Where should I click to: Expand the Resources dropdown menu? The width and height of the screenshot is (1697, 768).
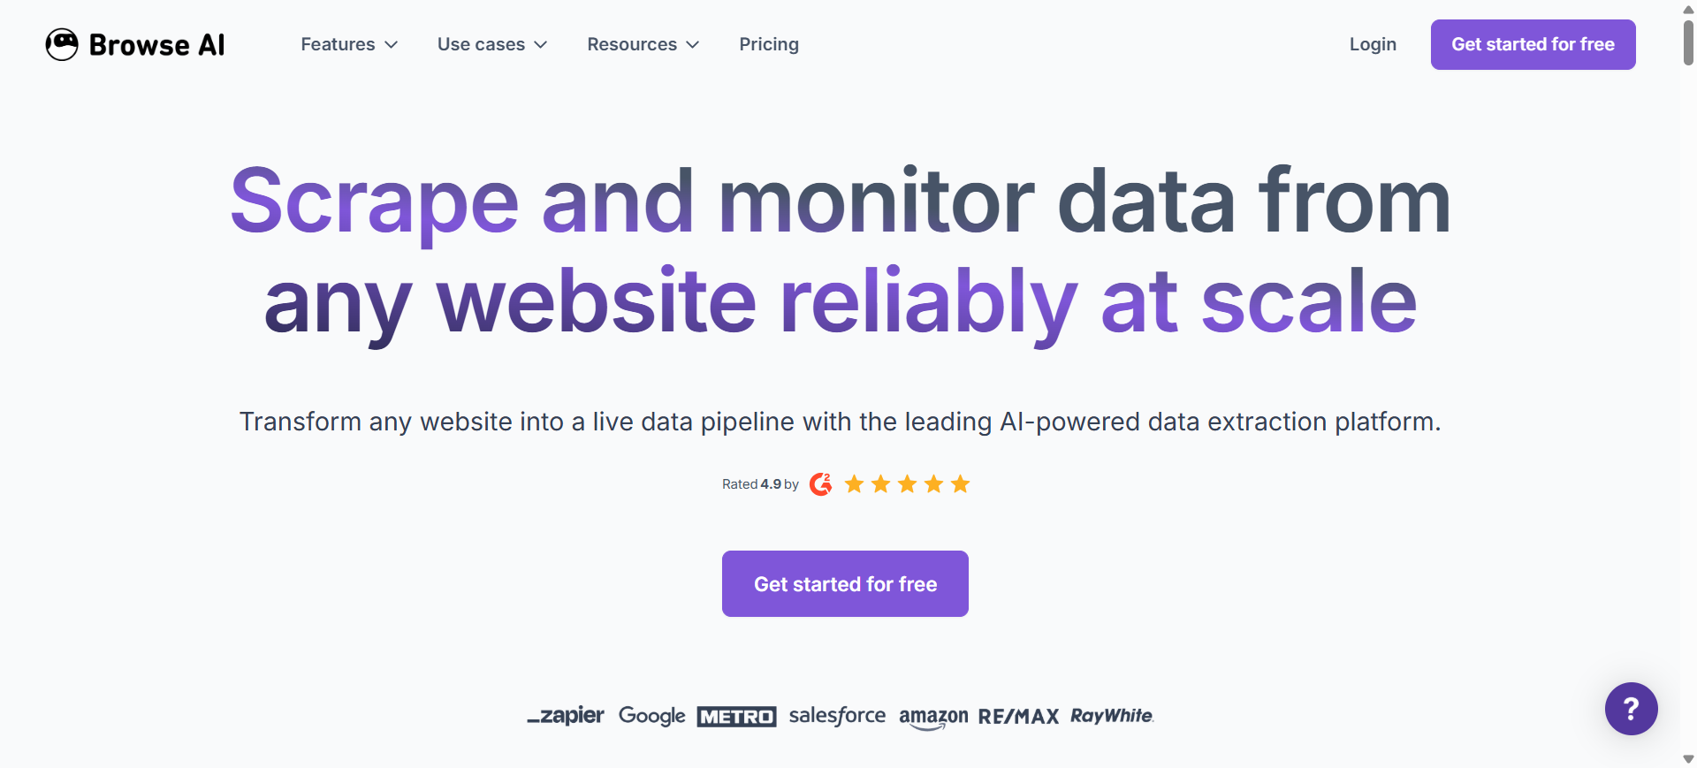tap(643, 44)
